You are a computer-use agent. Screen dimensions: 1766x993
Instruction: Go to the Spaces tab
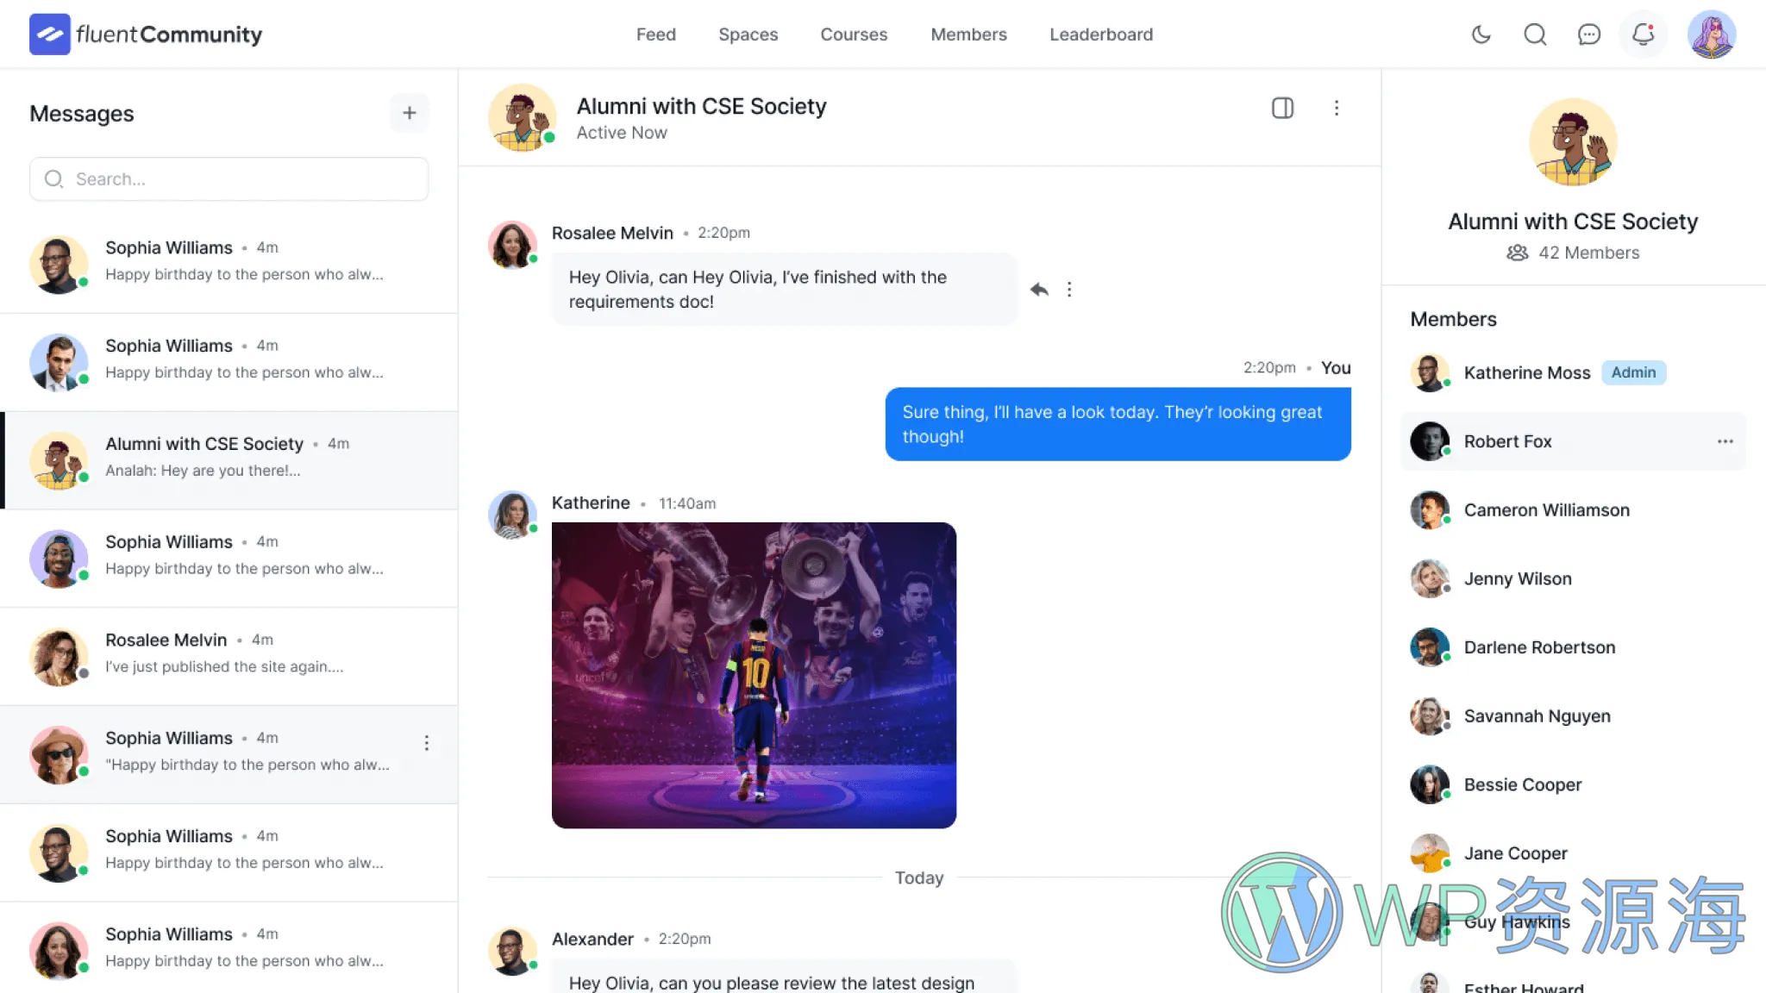(x=748, y=34)
